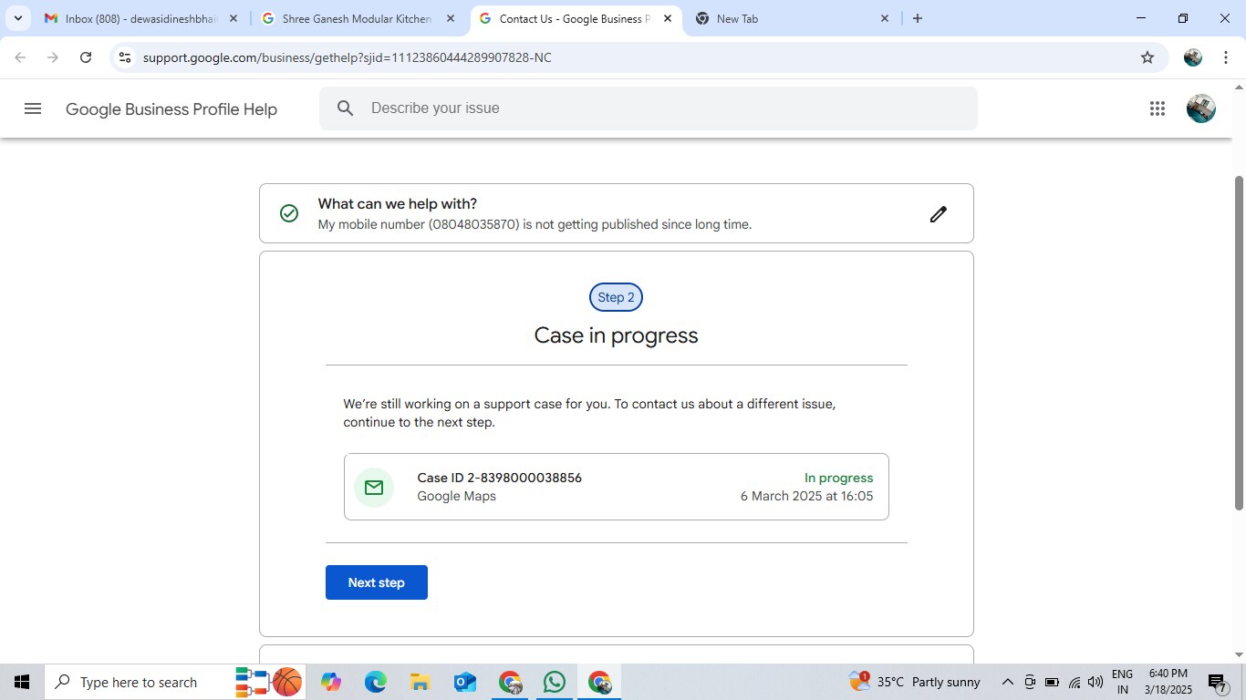The height and width of the screenshot is (700, 1246).
Task: Open Microsoft Edge from taskbar
Action: tap(375, 682)
